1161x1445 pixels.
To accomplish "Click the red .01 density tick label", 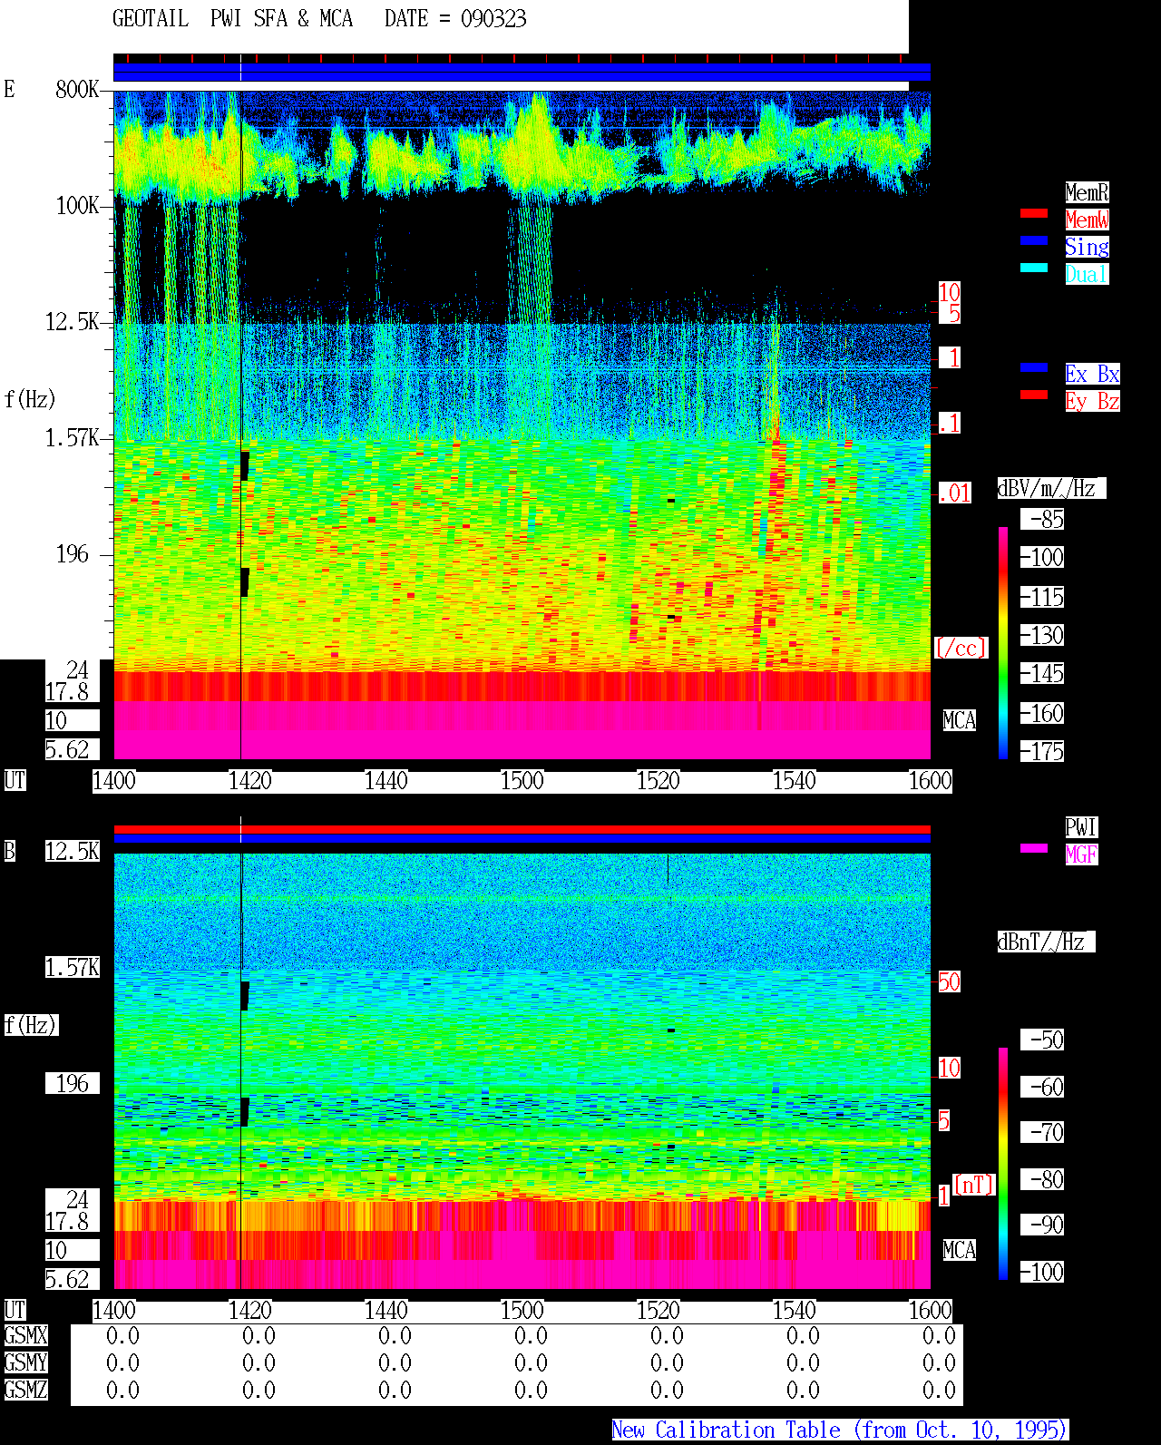I will pos(955,493).
